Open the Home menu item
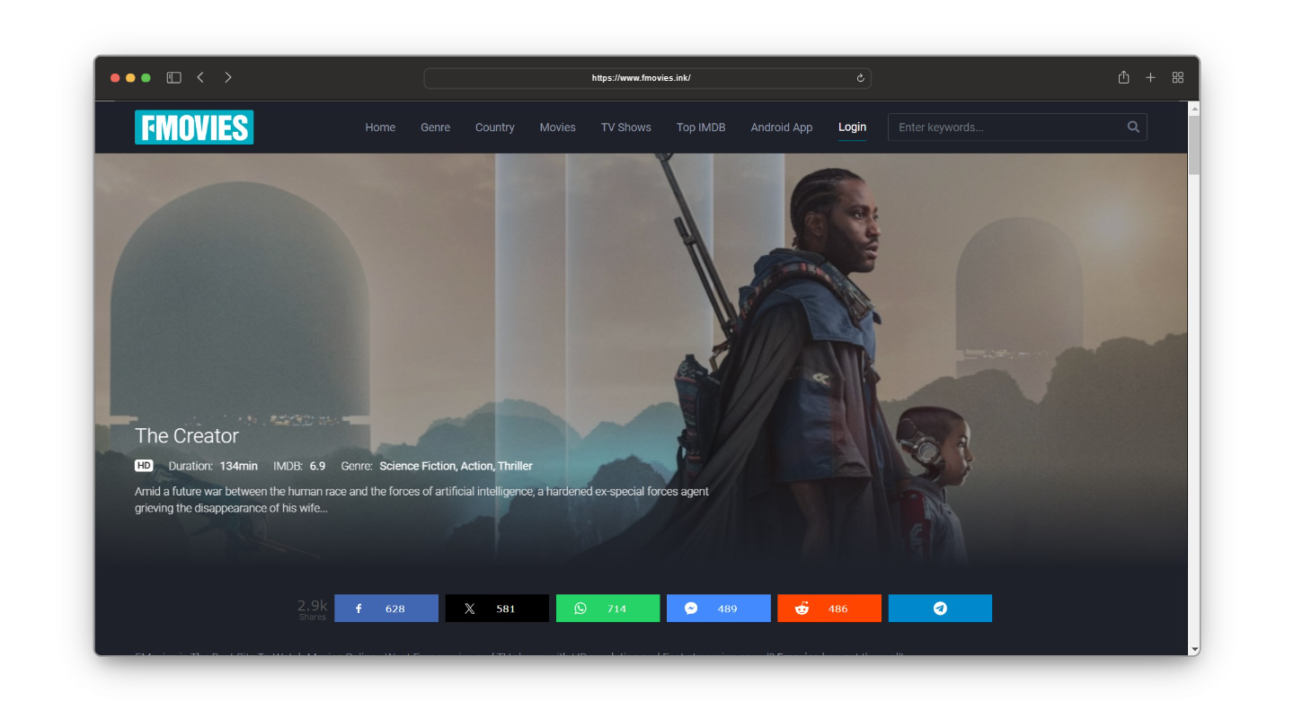 pos(380,127)
